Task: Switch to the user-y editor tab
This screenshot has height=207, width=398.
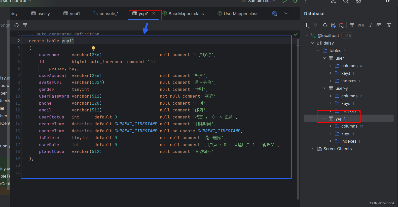Action: pyautogui.click(x=41, y=14)
